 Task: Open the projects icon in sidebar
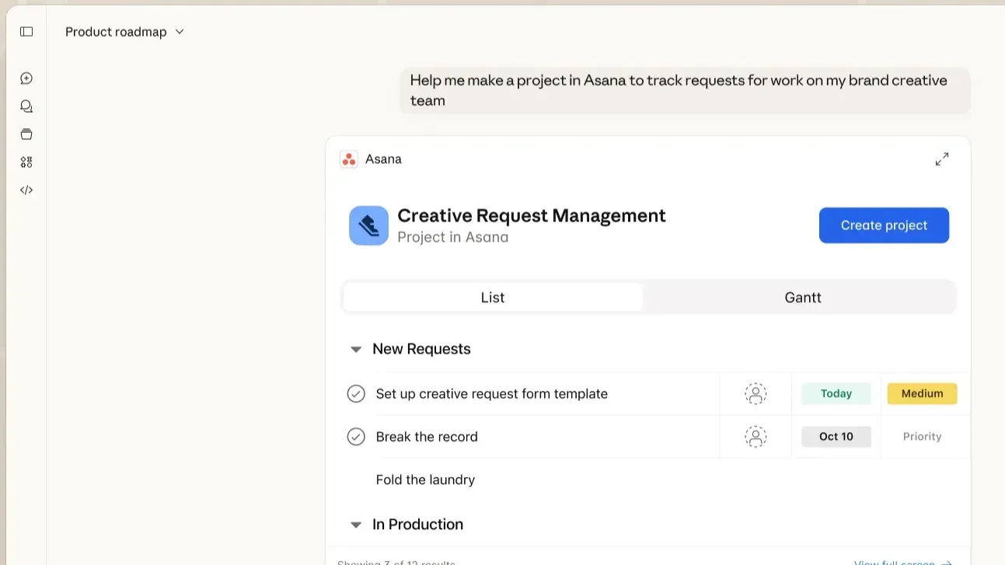[x=26, y=134]
